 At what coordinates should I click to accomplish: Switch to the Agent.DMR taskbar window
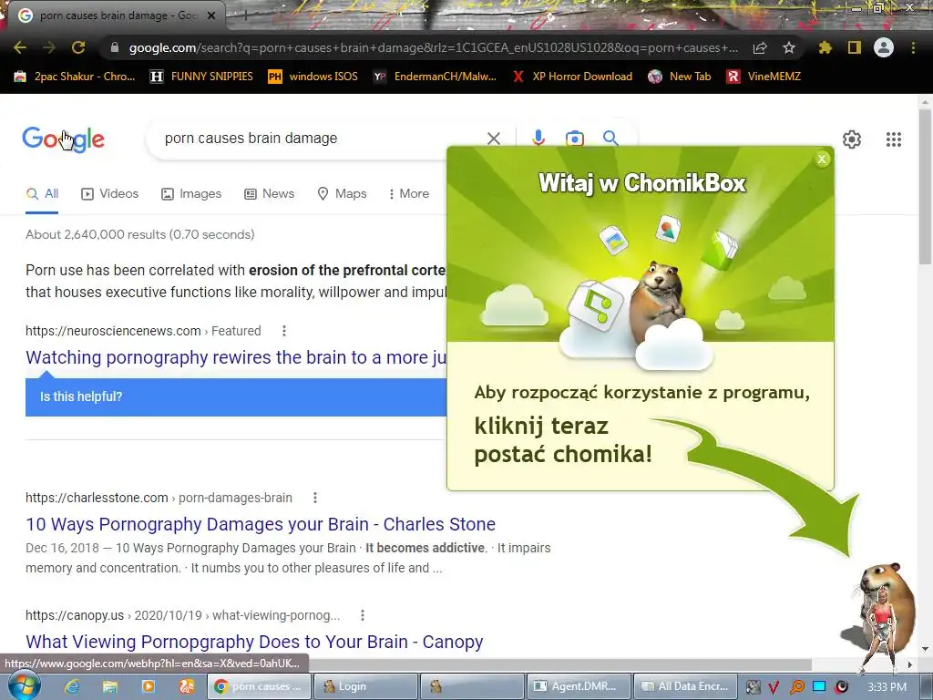pos(579,686)
